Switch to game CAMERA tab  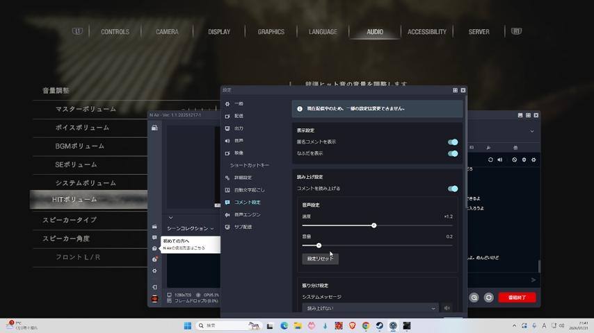point(167,32)
